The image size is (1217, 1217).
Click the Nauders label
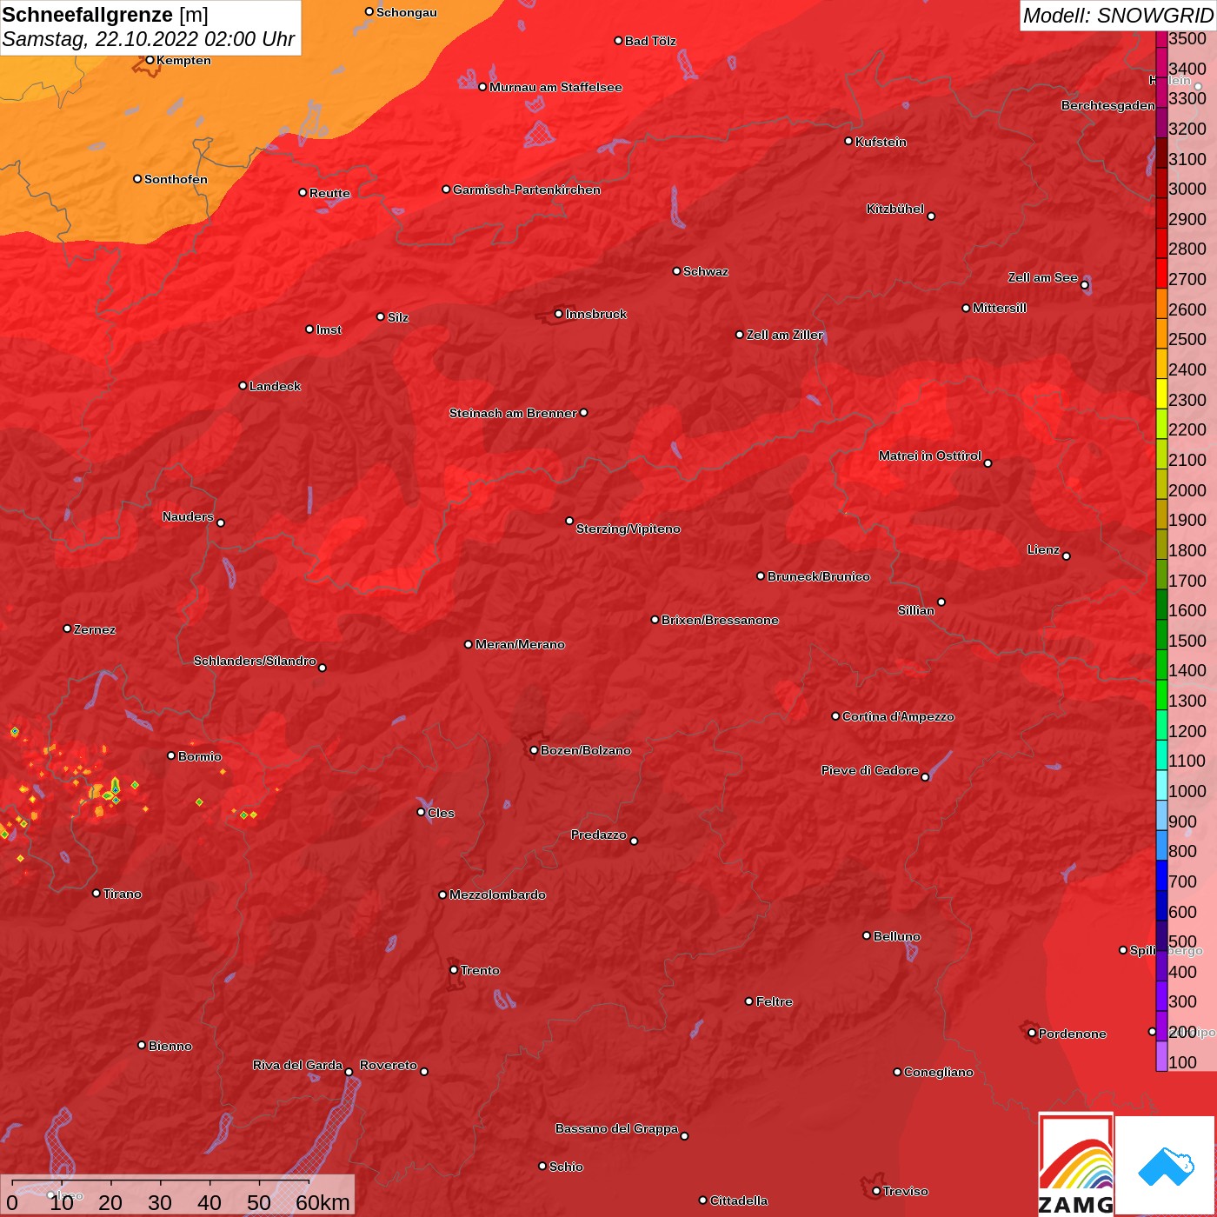[188, 516]
